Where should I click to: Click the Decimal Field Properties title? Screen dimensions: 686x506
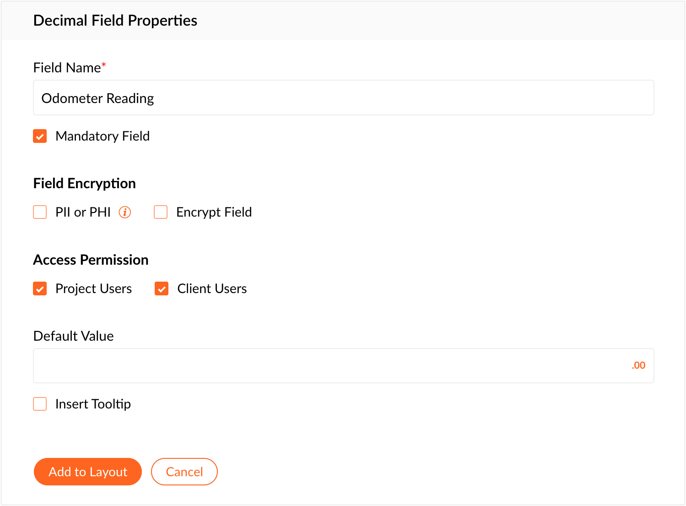(115, 21)
